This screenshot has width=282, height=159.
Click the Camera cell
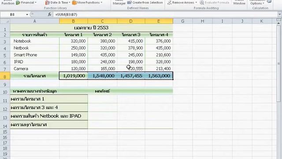click(34, 69)
